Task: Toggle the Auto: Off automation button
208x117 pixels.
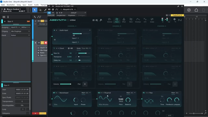Action: (51, 15)
